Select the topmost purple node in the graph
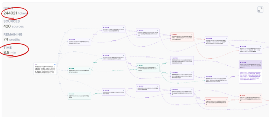Screen dimensions: 271x117 point(114,30)
